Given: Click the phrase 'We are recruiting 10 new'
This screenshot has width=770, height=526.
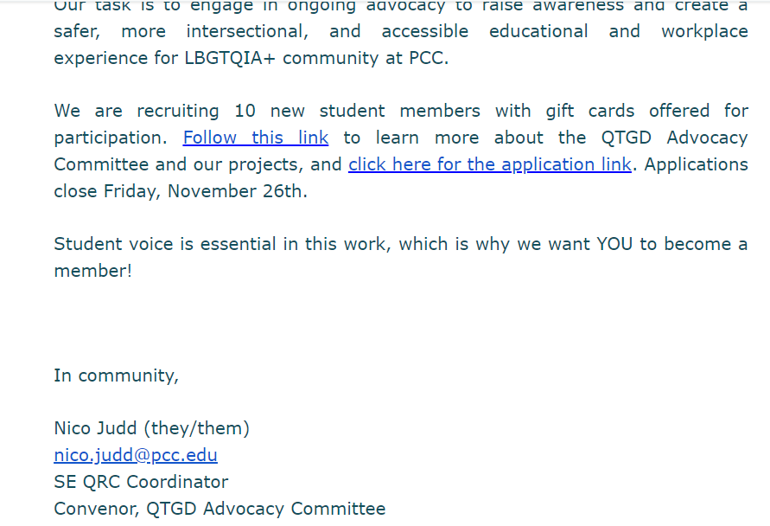Looking at the screenshot, I should pos(179,111).
